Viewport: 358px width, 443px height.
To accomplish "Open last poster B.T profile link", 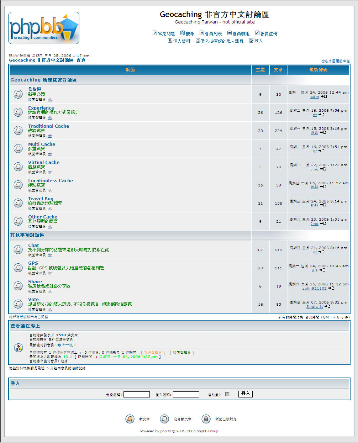I will tap(315, 270).
